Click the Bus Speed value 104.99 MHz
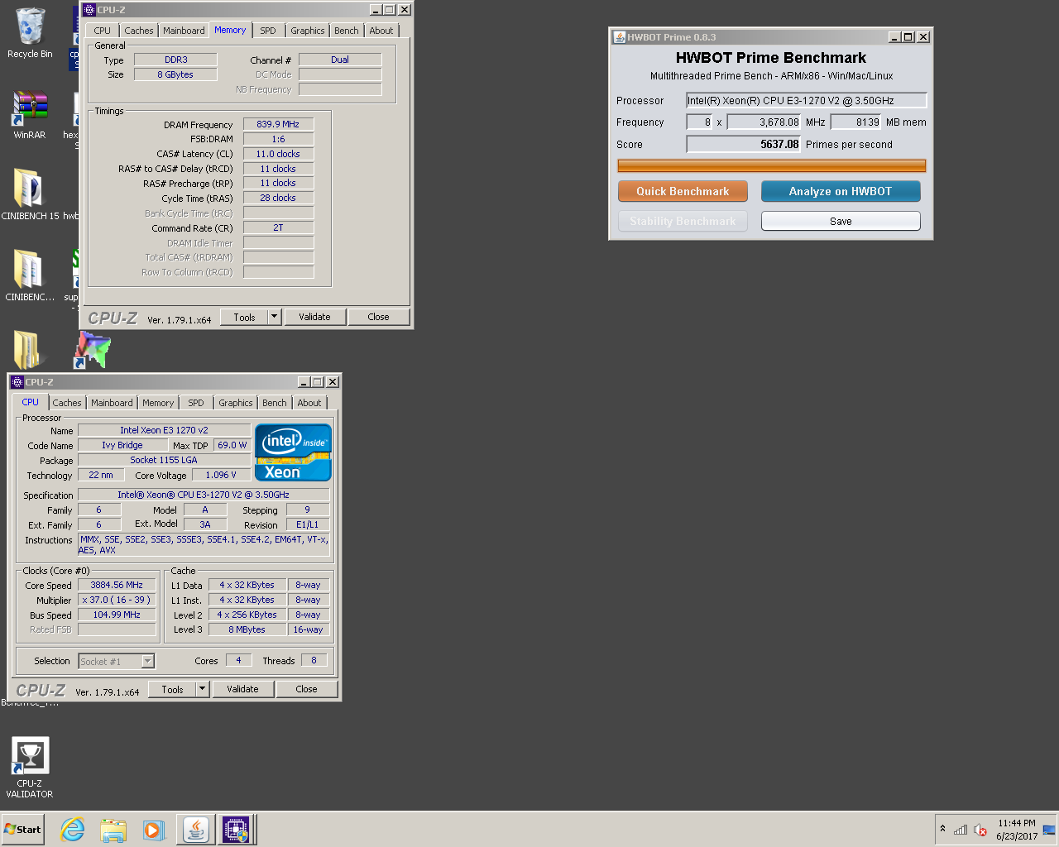This screenshot has width=1059, height=847. click(117, 615)
